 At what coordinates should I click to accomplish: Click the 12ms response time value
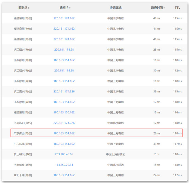157,102
